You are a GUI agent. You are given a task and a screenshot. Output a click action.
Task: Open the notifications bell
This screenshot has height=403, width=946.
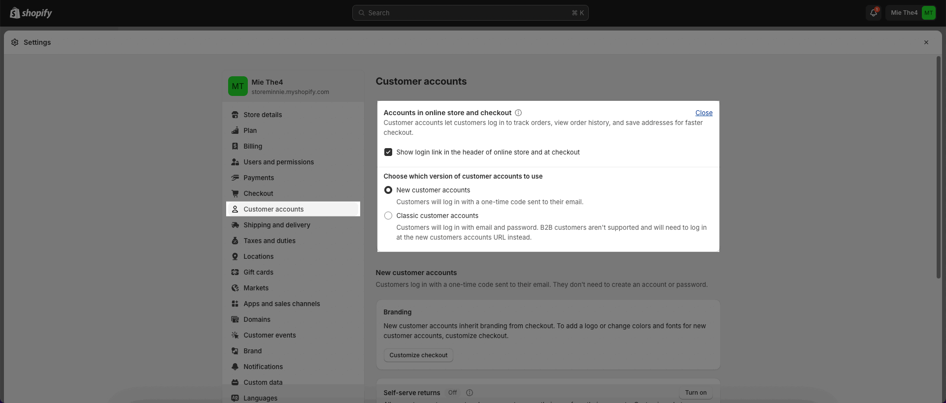pyautogui.click(x=874, y=13)
